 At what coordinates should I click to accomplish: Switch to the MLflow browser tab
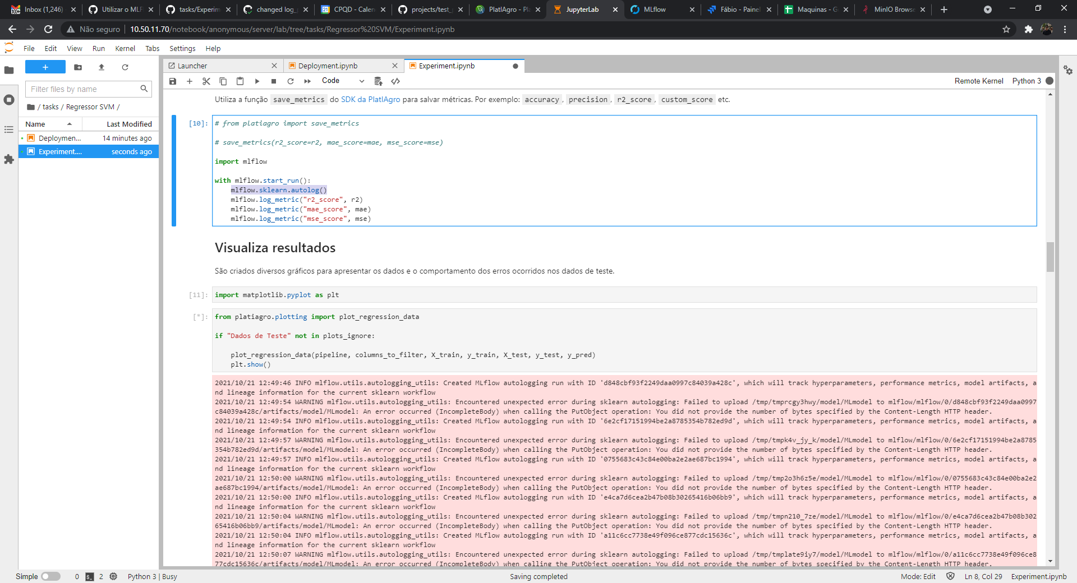coord(662,10)
